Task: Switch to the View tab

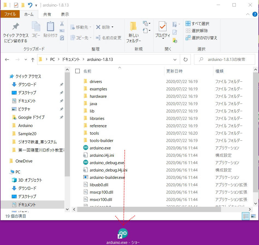Action: (x=65, y=14)
